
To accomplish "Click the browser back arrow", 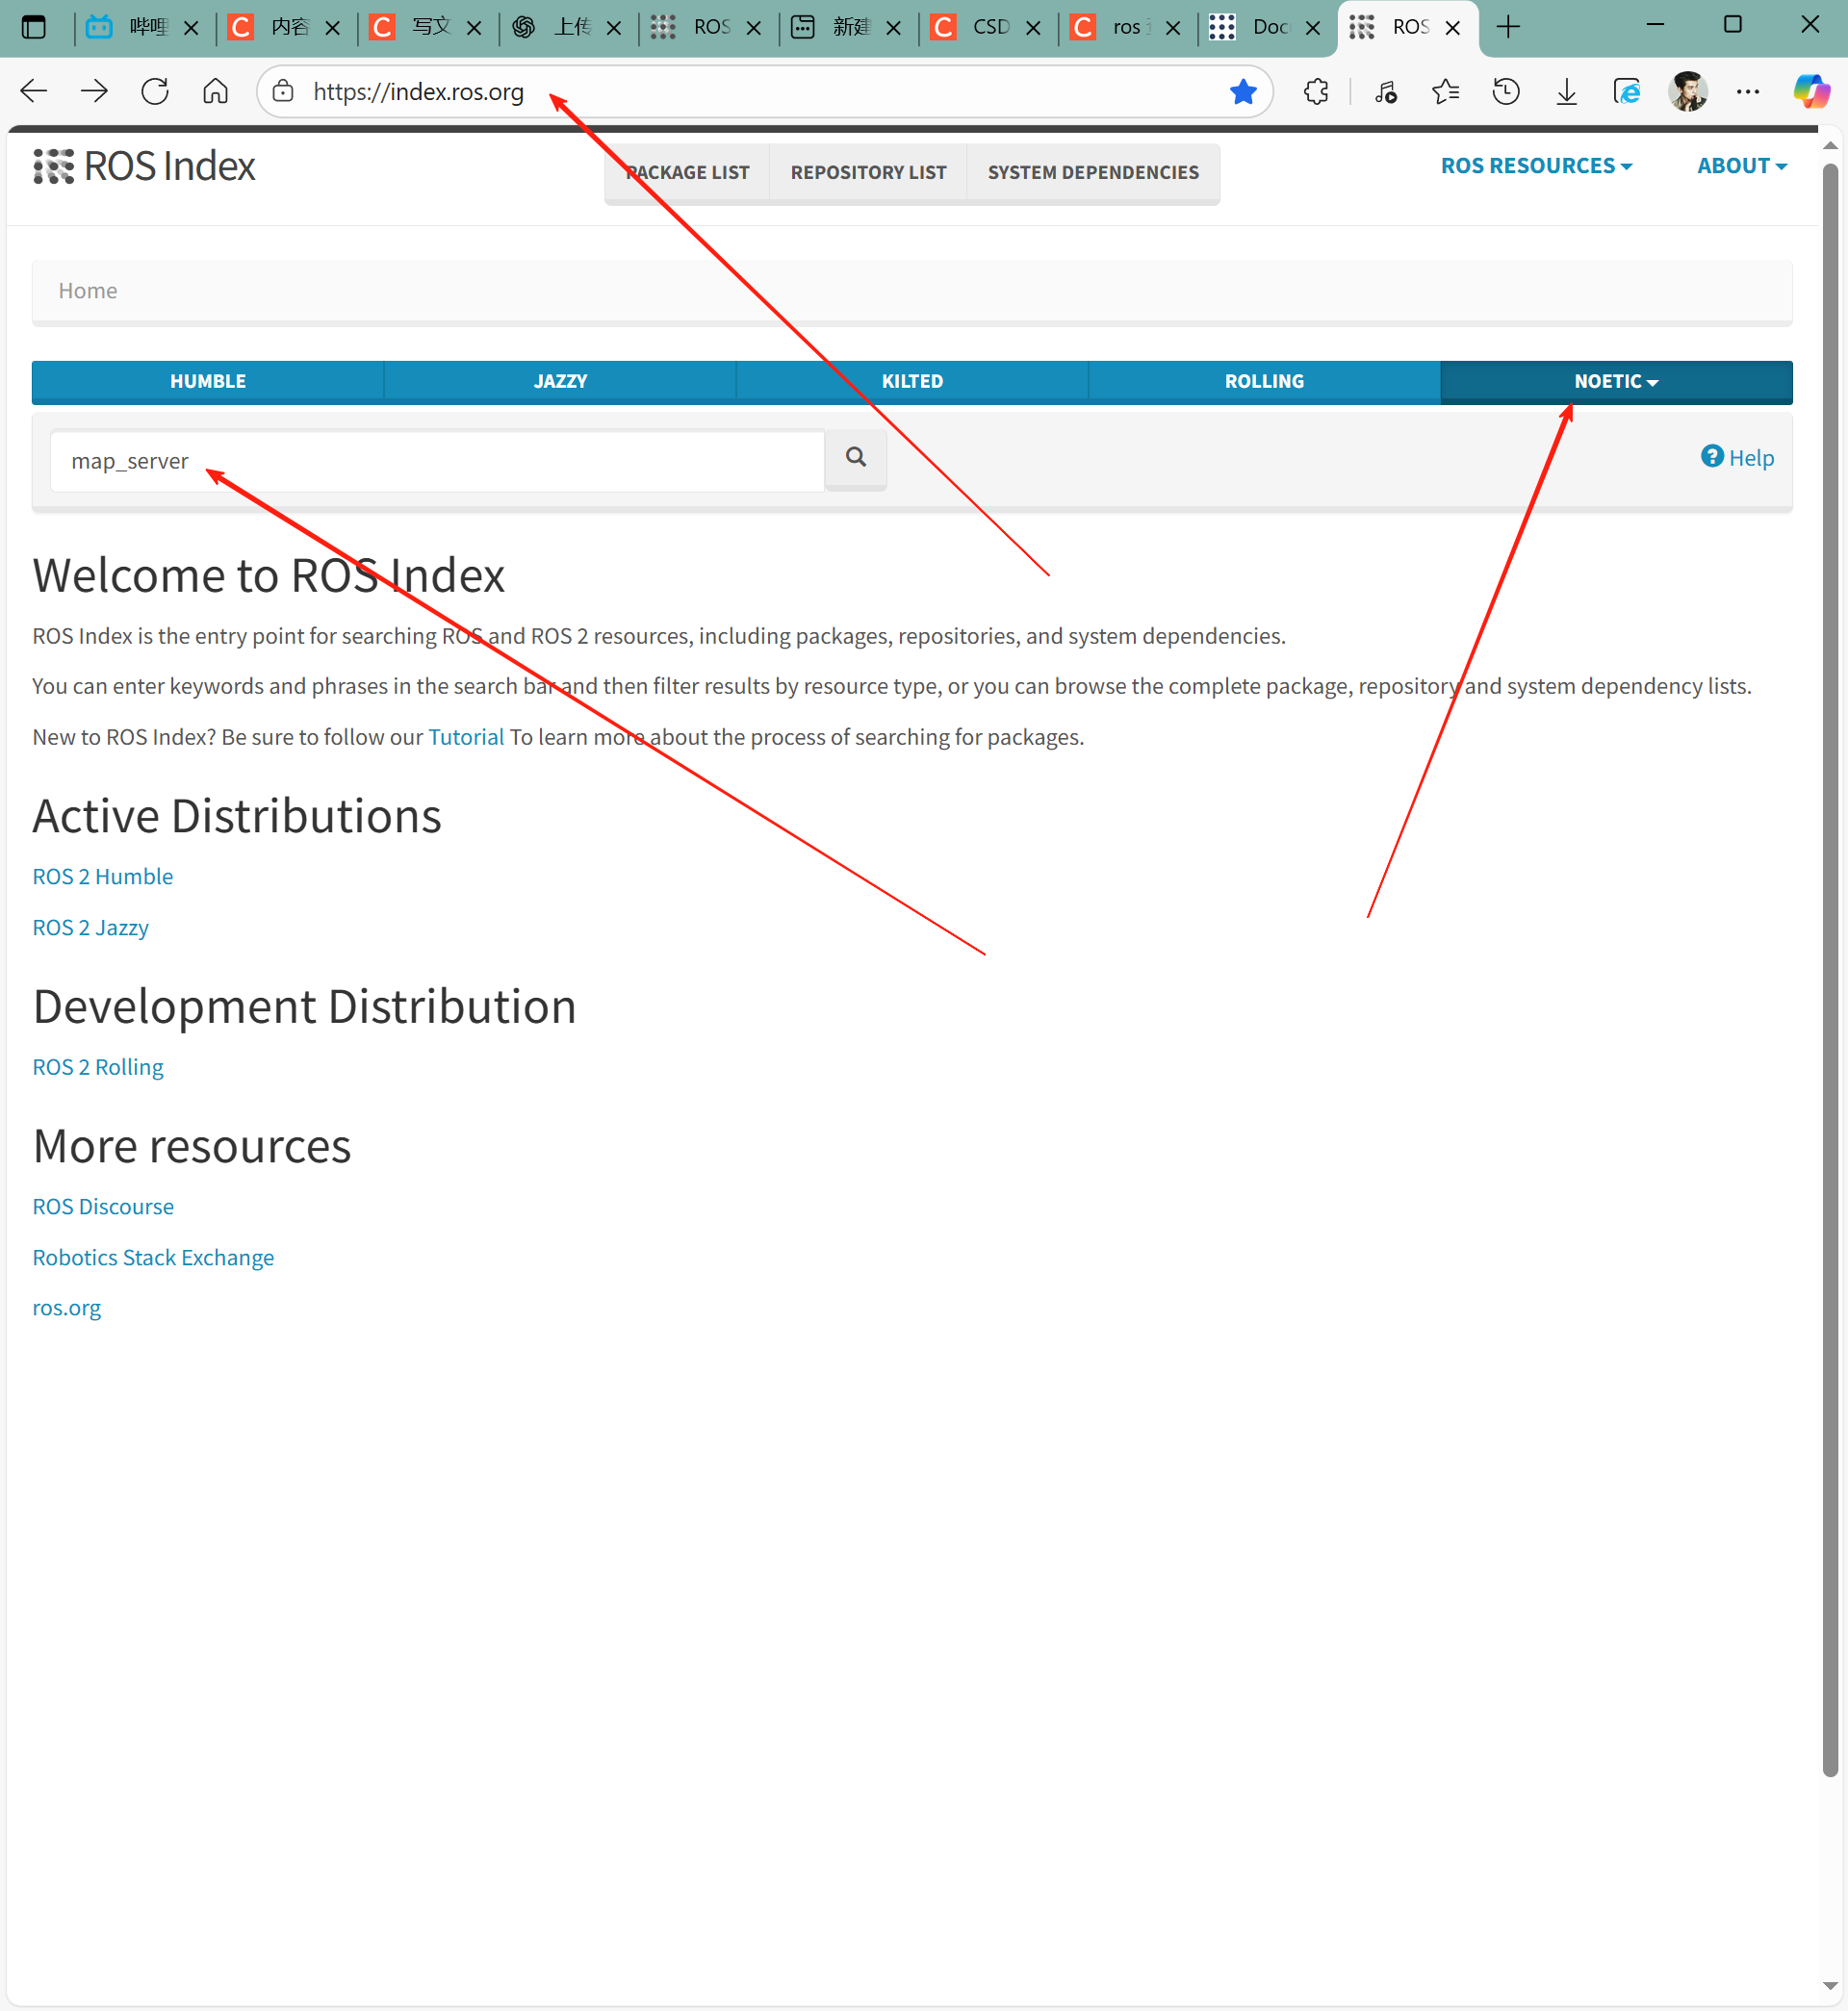I will pos(34,92).
